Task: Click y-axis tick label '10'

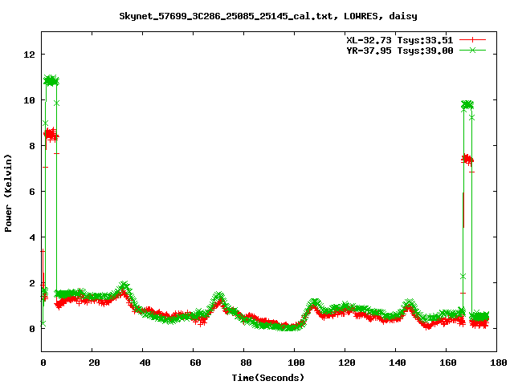Action: tap(29, 100)
